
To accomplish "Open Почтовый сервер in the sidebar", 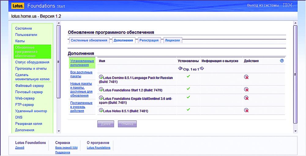I will pos(29,92).
